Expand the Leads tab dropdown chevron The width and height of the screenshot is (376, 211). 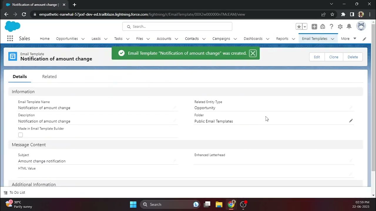pyautogui.click(x=106, y=39)
